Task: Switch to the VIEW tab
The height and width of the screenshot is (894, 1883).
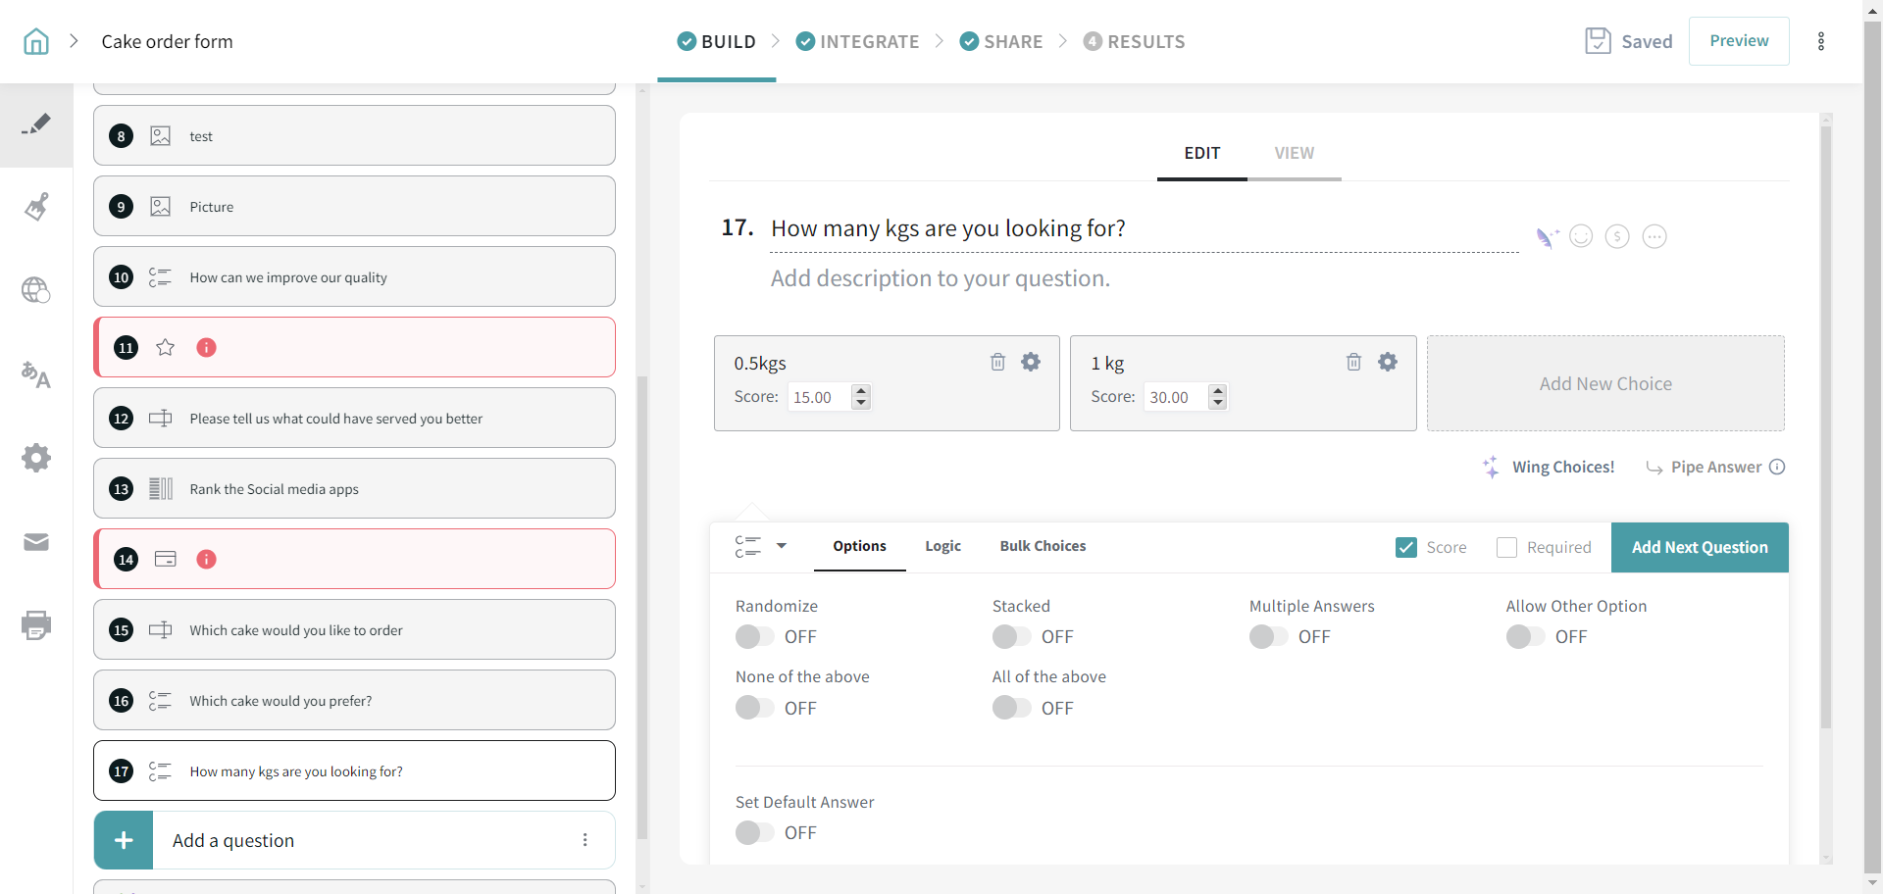Action: 1294,153
